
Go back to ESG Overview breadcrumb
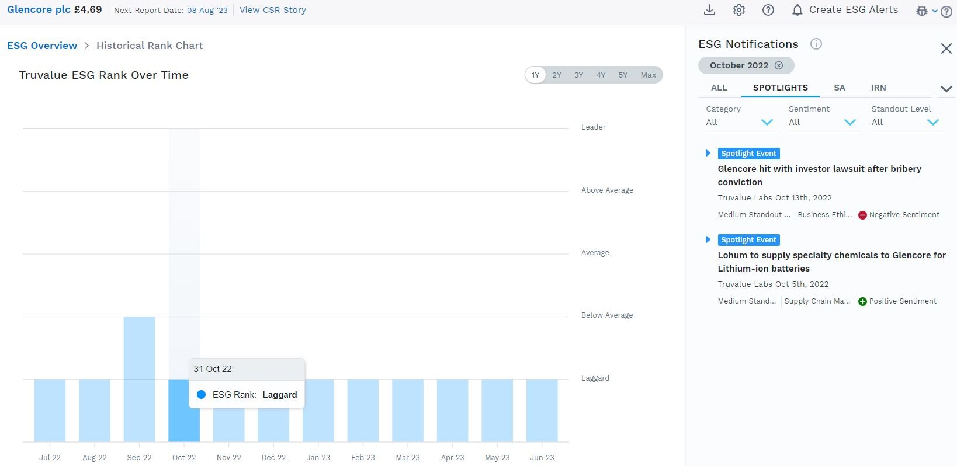(42, 46)
